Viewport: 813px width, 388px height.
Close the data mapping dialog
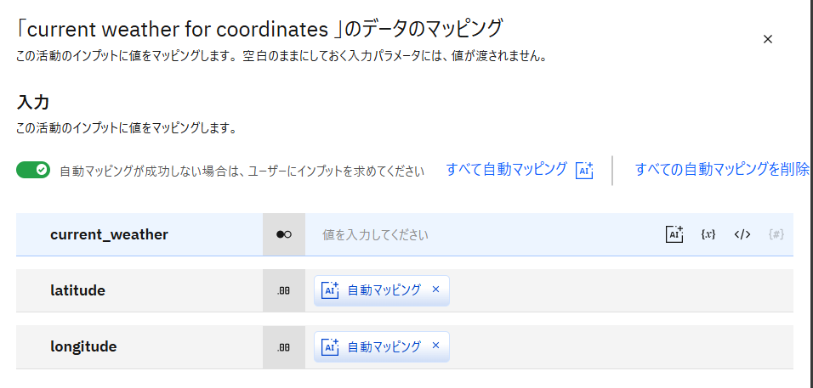pos(768,39)
